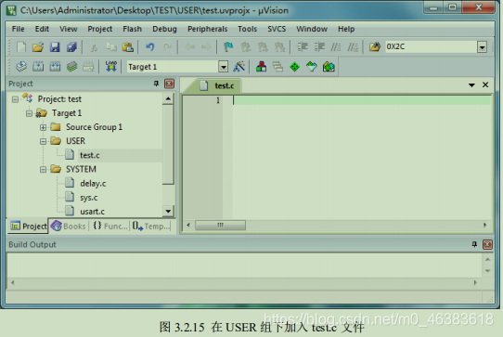This screenshot has height=337, width=503.
Task: Open the Tools menu
Action: click(248, 29)
